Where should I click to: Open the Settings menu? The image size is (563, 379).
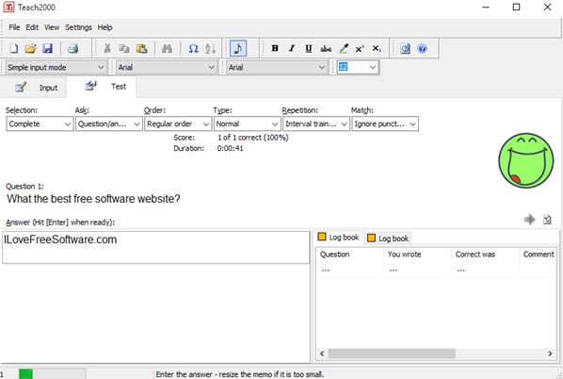(78, 27)
